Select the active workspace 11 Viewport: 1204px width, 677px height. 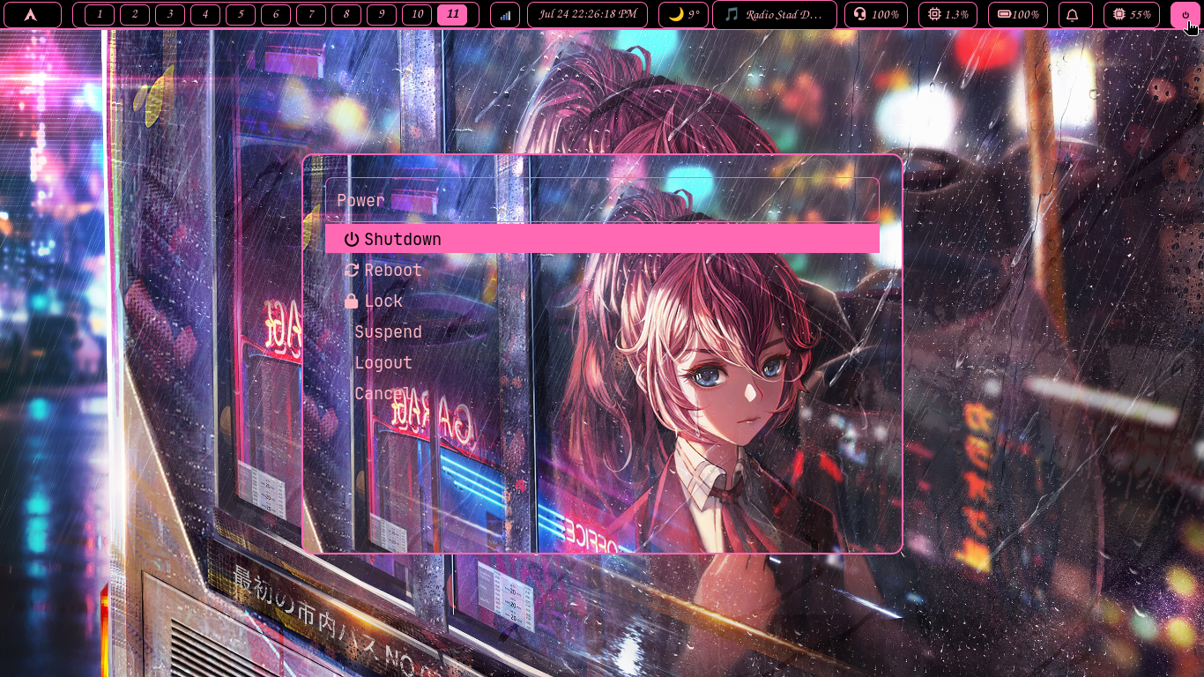point(452,15)
